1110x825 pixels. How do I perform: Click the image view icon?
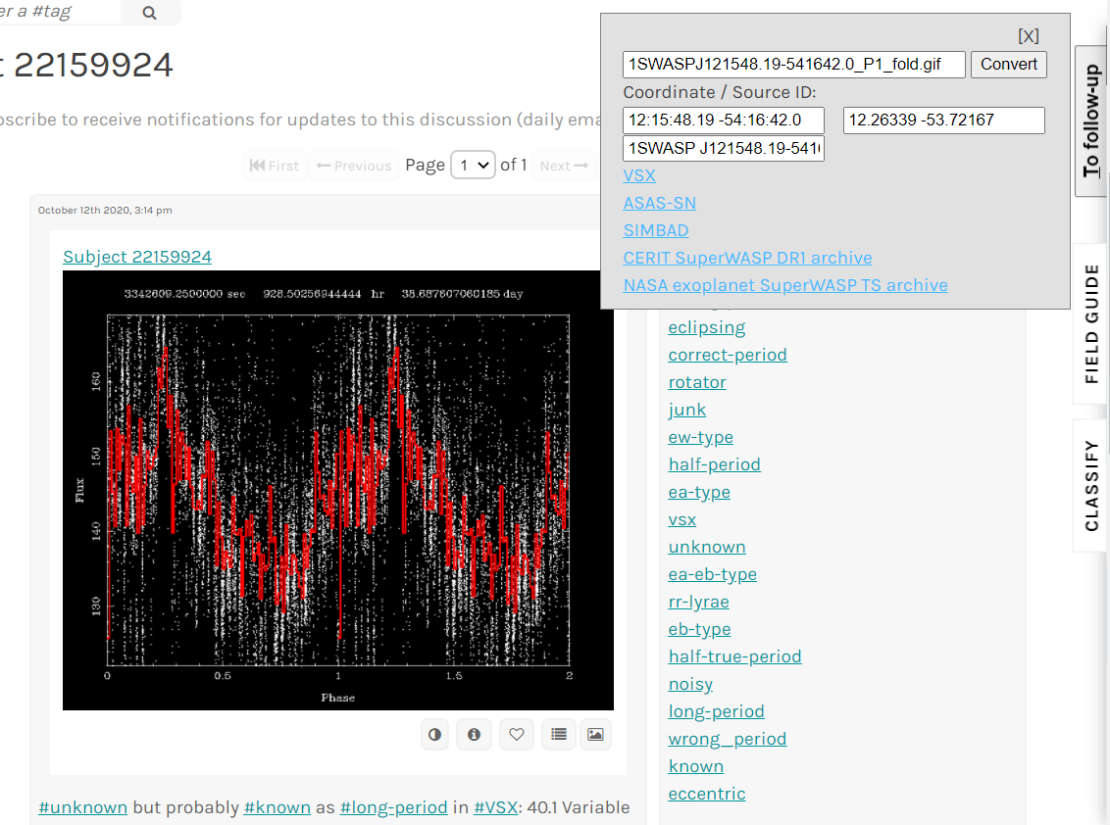[595, 735]
